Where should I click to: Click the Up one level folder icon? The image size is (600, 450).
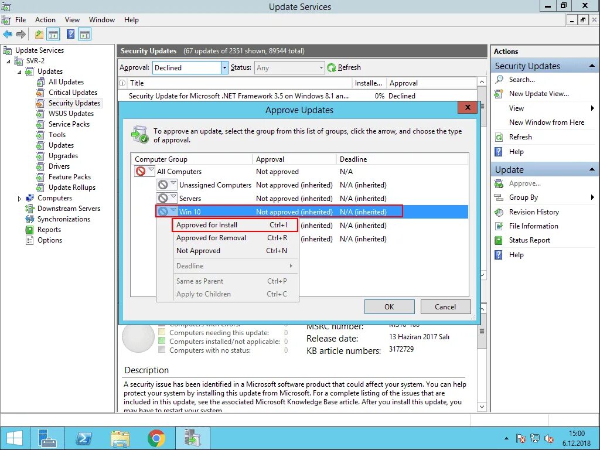(39, 35)
